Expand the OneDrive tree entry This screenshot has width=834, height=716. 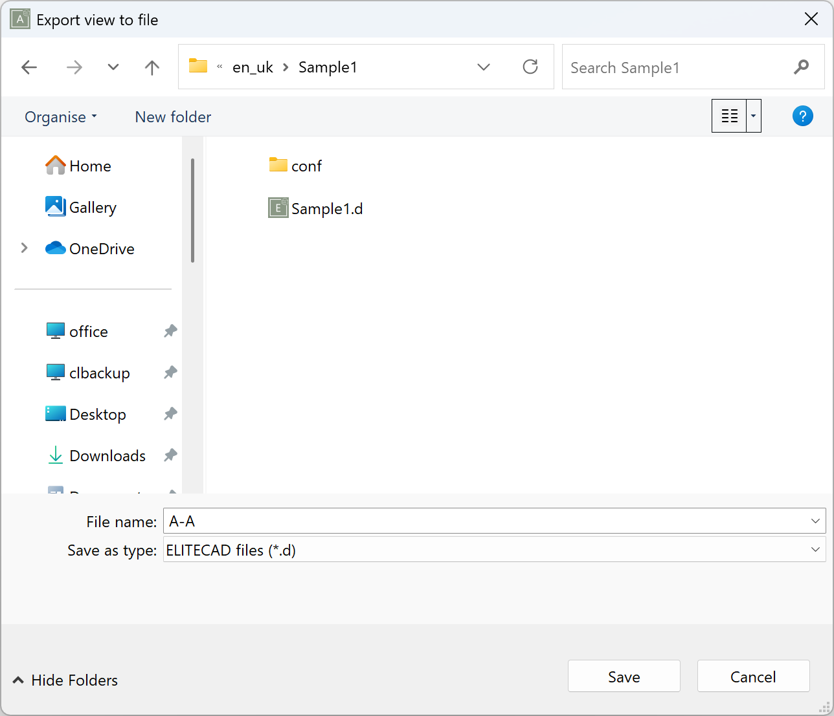click(24, 248)
